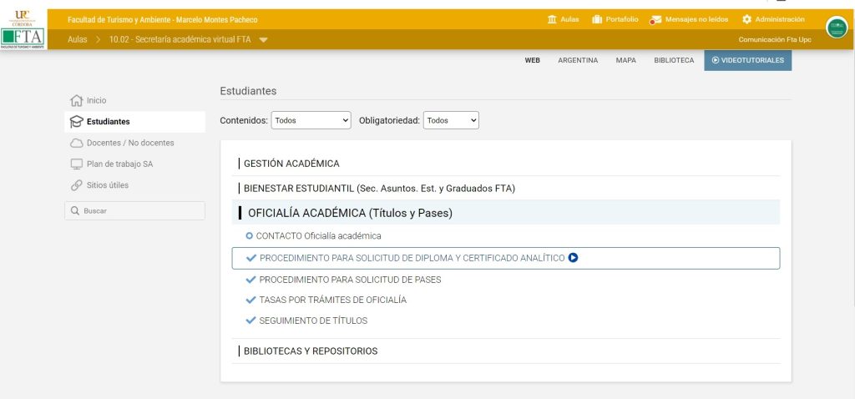Screen dimensions: 855x399
Task: Open the Administración gear icon
Action: pyautogui.click(x=746, y=19)
